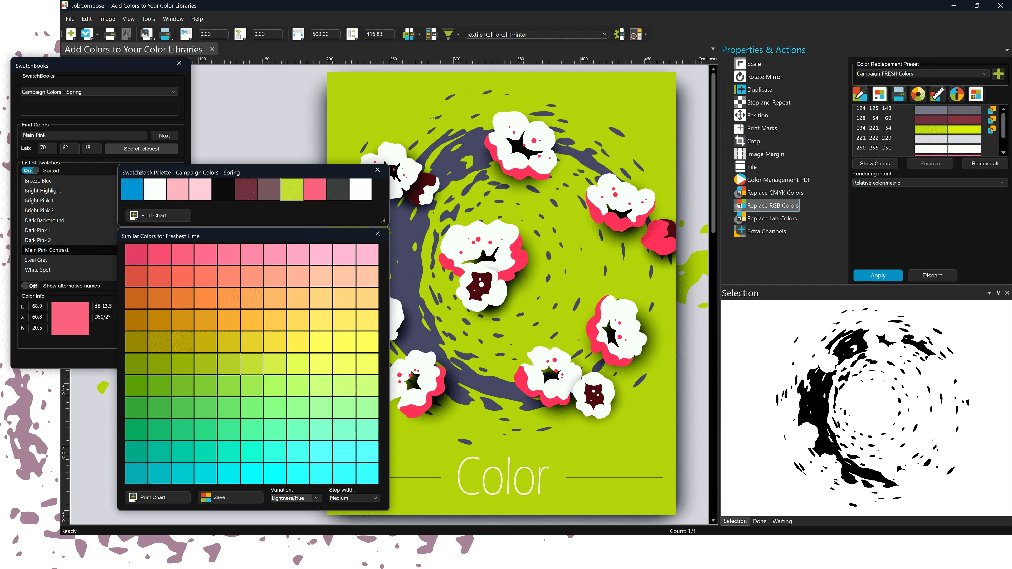Expand the Selection panel options arrow
Viewport: 1012px width, 569px height.
pyautogui.click(x=989, y=293)
